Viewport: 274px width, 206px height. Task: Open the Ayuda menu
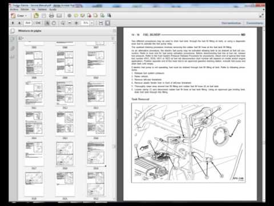point(53,9)
